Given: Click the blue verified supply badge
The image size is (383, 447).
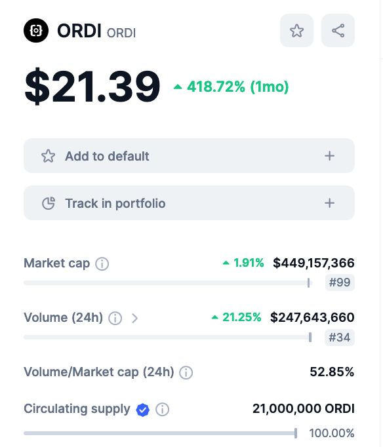Looking at the screenshot, I should [x=142, y=410].
